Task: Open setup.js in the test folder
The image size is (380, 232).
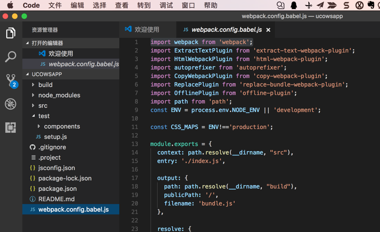Action: click(71, 137)
